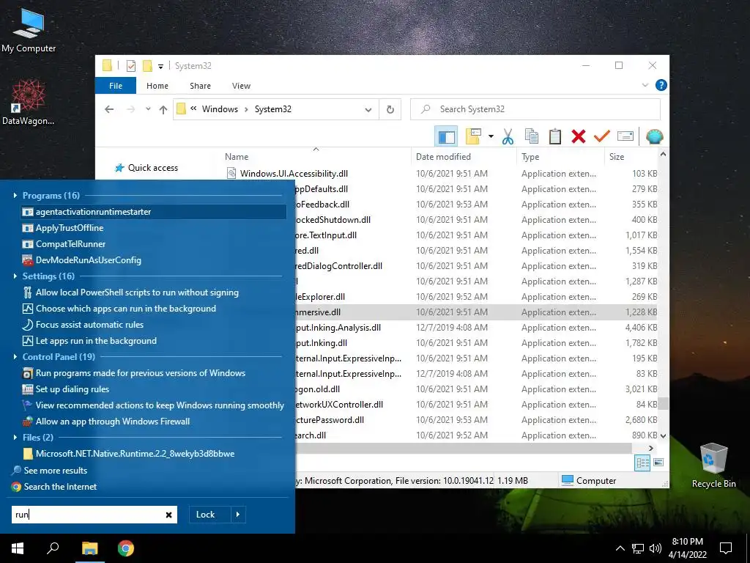This screenshot has height=563, width=750.
Task: Click the orange checkmark Properties icon
Action: point(602,136)
